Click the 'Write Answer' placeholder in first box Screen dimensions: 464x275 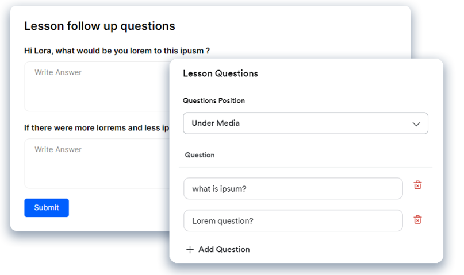pos(58,72)
